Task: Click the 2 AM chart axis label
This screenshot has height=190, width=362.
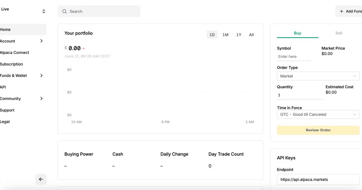Action: point(250,122)
